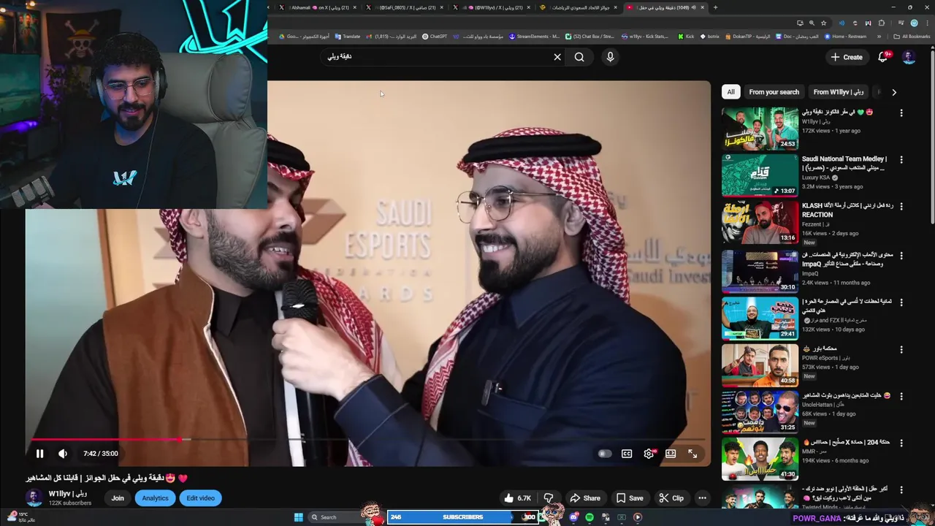Save the video to a playlist
Image resolution: width=935 pixels, height=526 pixels.
click(630, 498)
